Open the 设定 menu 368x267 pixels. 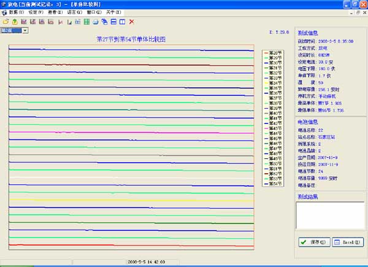tap(36, 12)
